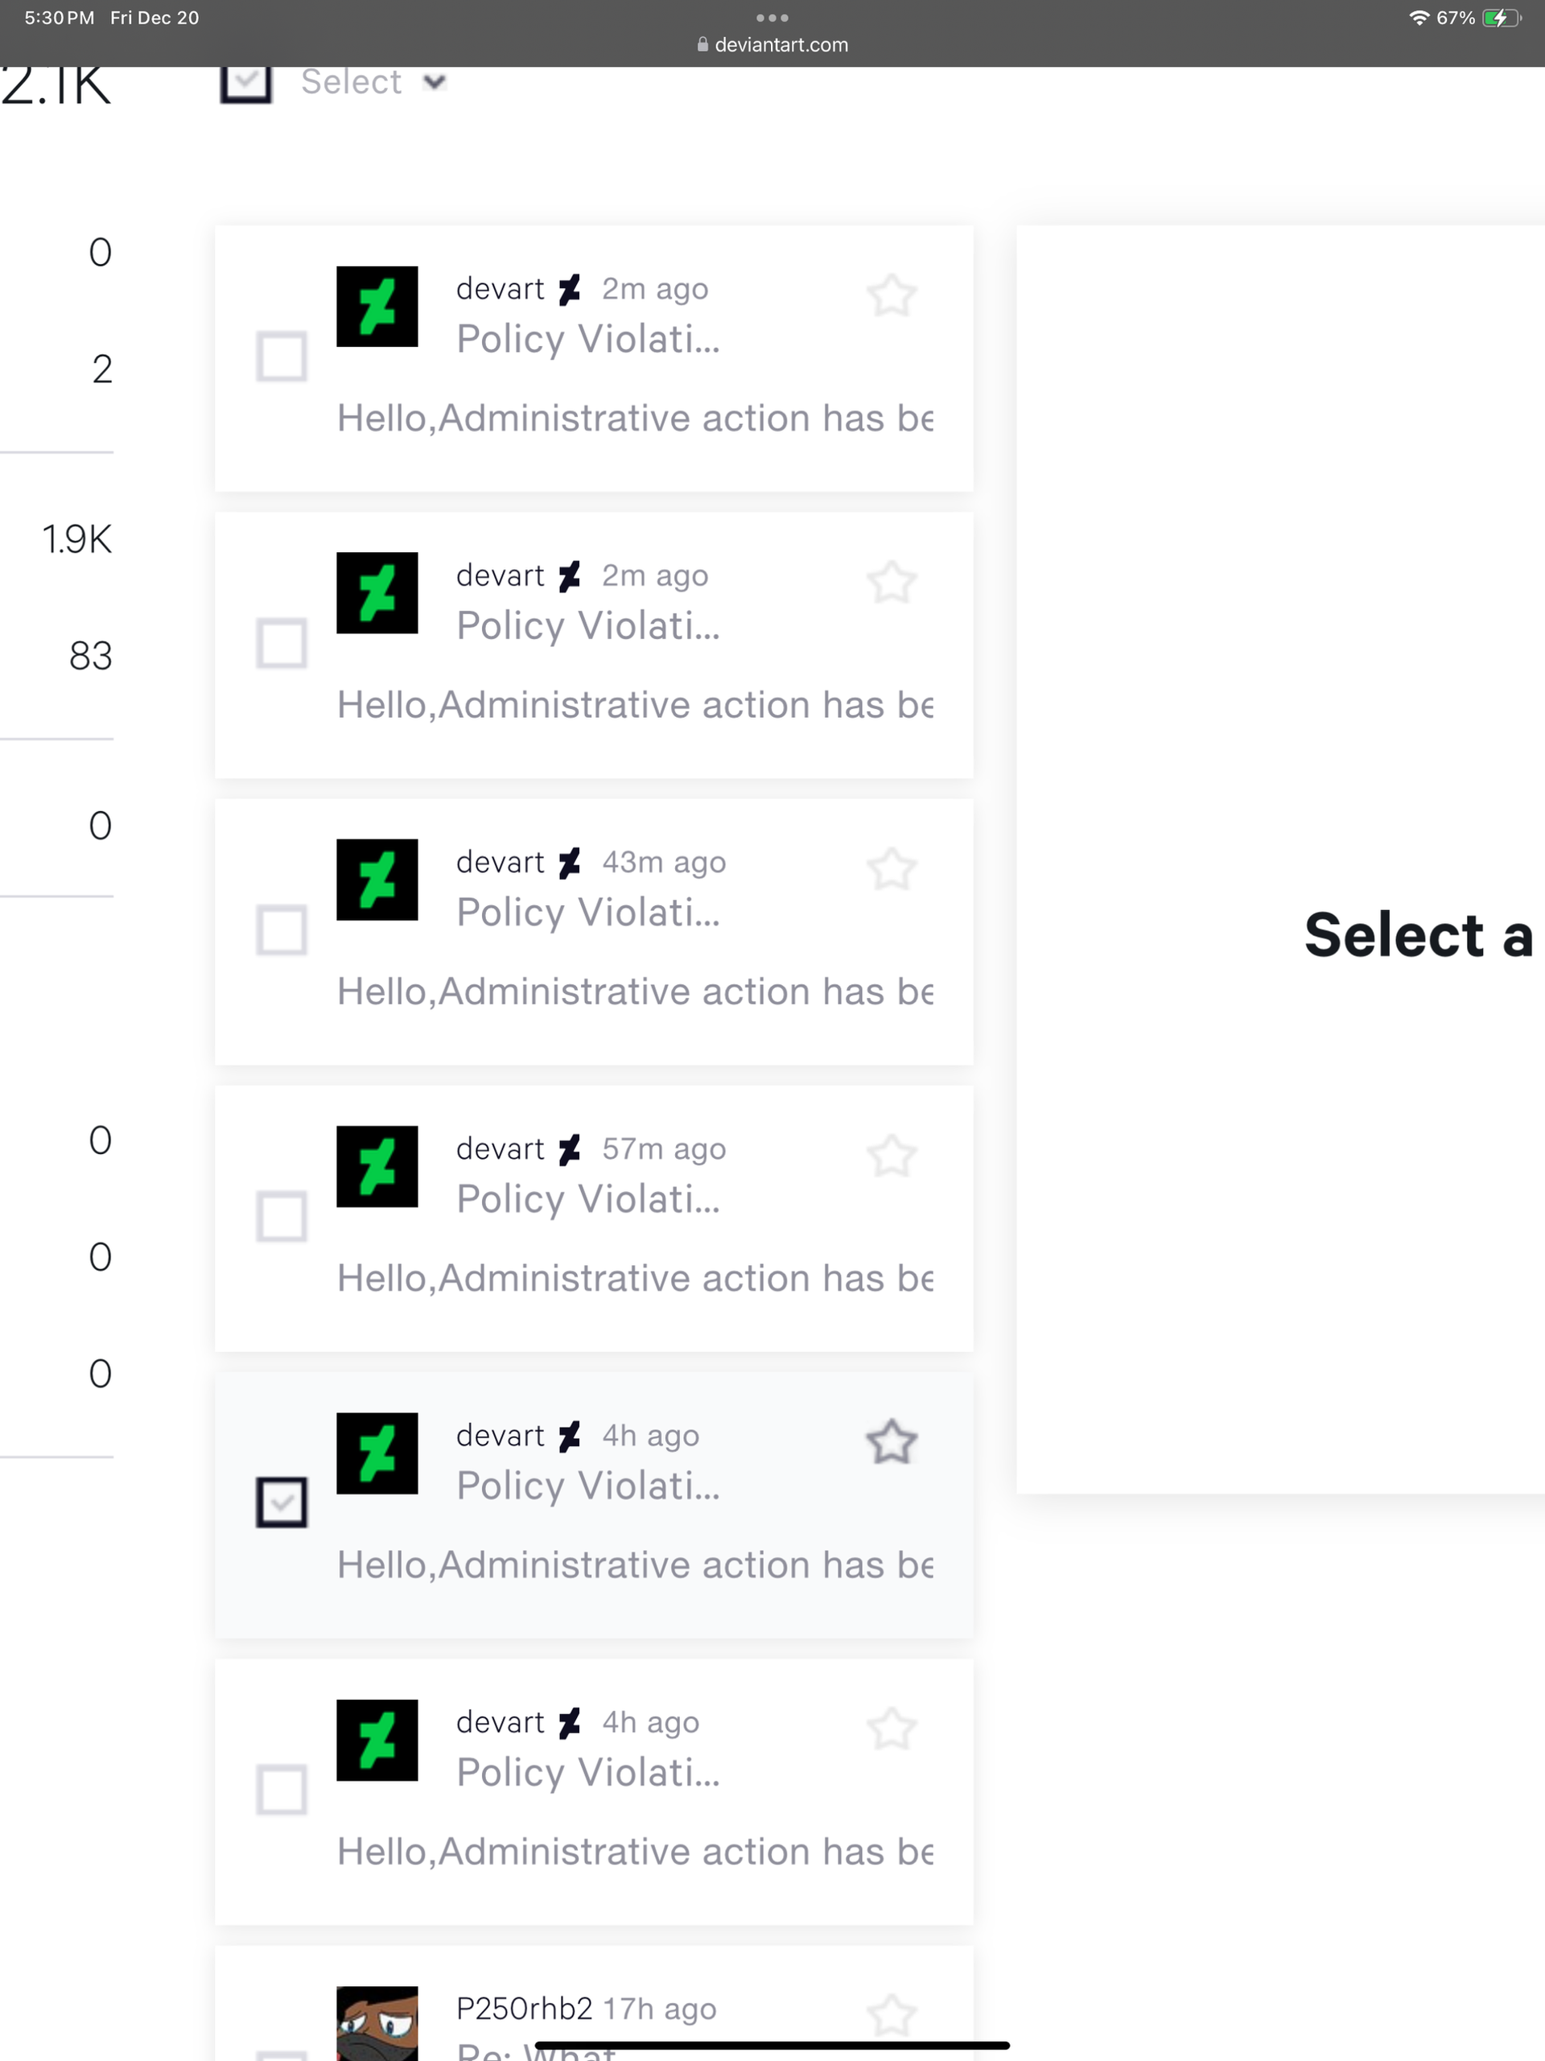Open the folder showing 83 items

[90, 655]
